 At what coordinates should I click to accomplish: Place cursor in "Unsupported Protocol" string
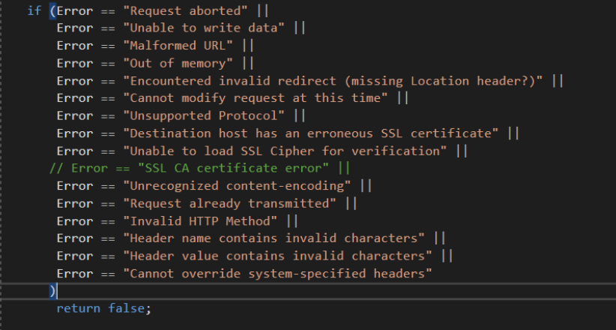point(204,115)
